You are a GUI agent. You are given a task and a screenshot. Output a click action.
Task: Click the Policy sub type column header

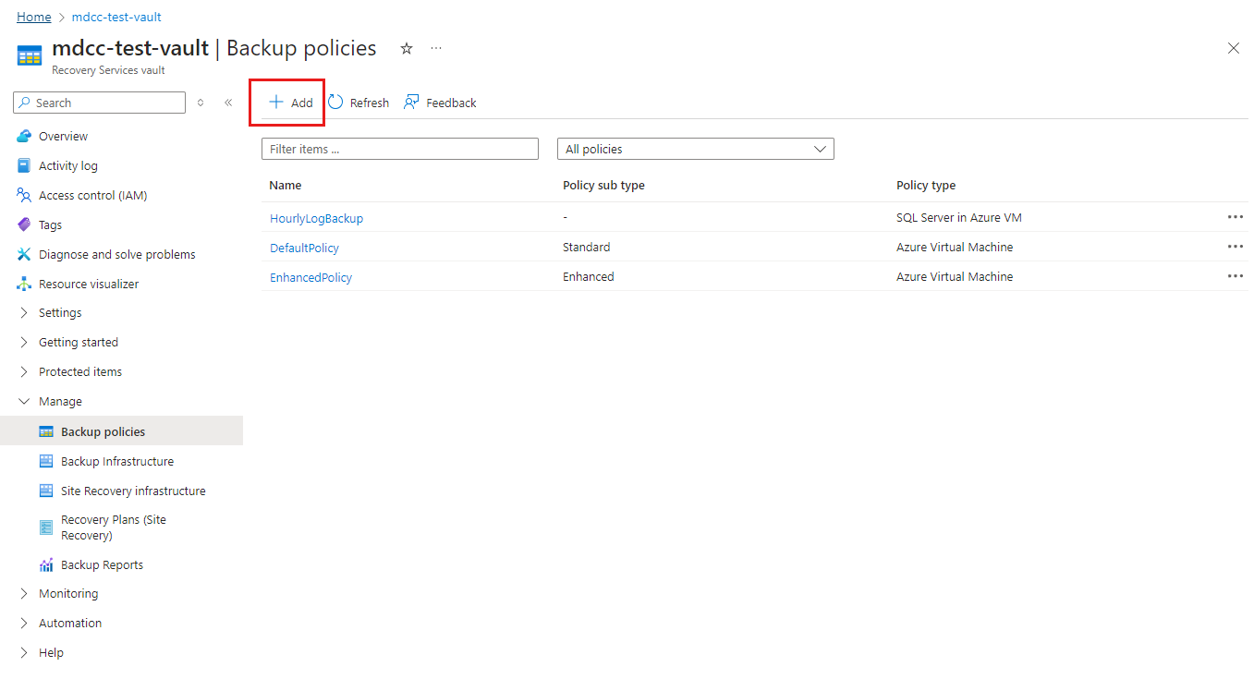tap(603, 186)
